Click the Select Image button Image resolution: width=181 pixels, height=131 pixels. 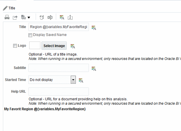(54, 46)
